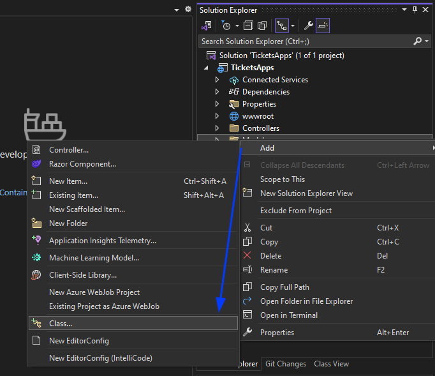Screen dimensions: 435x376
Task: Open the file nesting dropdown arrow
Action: (293, 26)
